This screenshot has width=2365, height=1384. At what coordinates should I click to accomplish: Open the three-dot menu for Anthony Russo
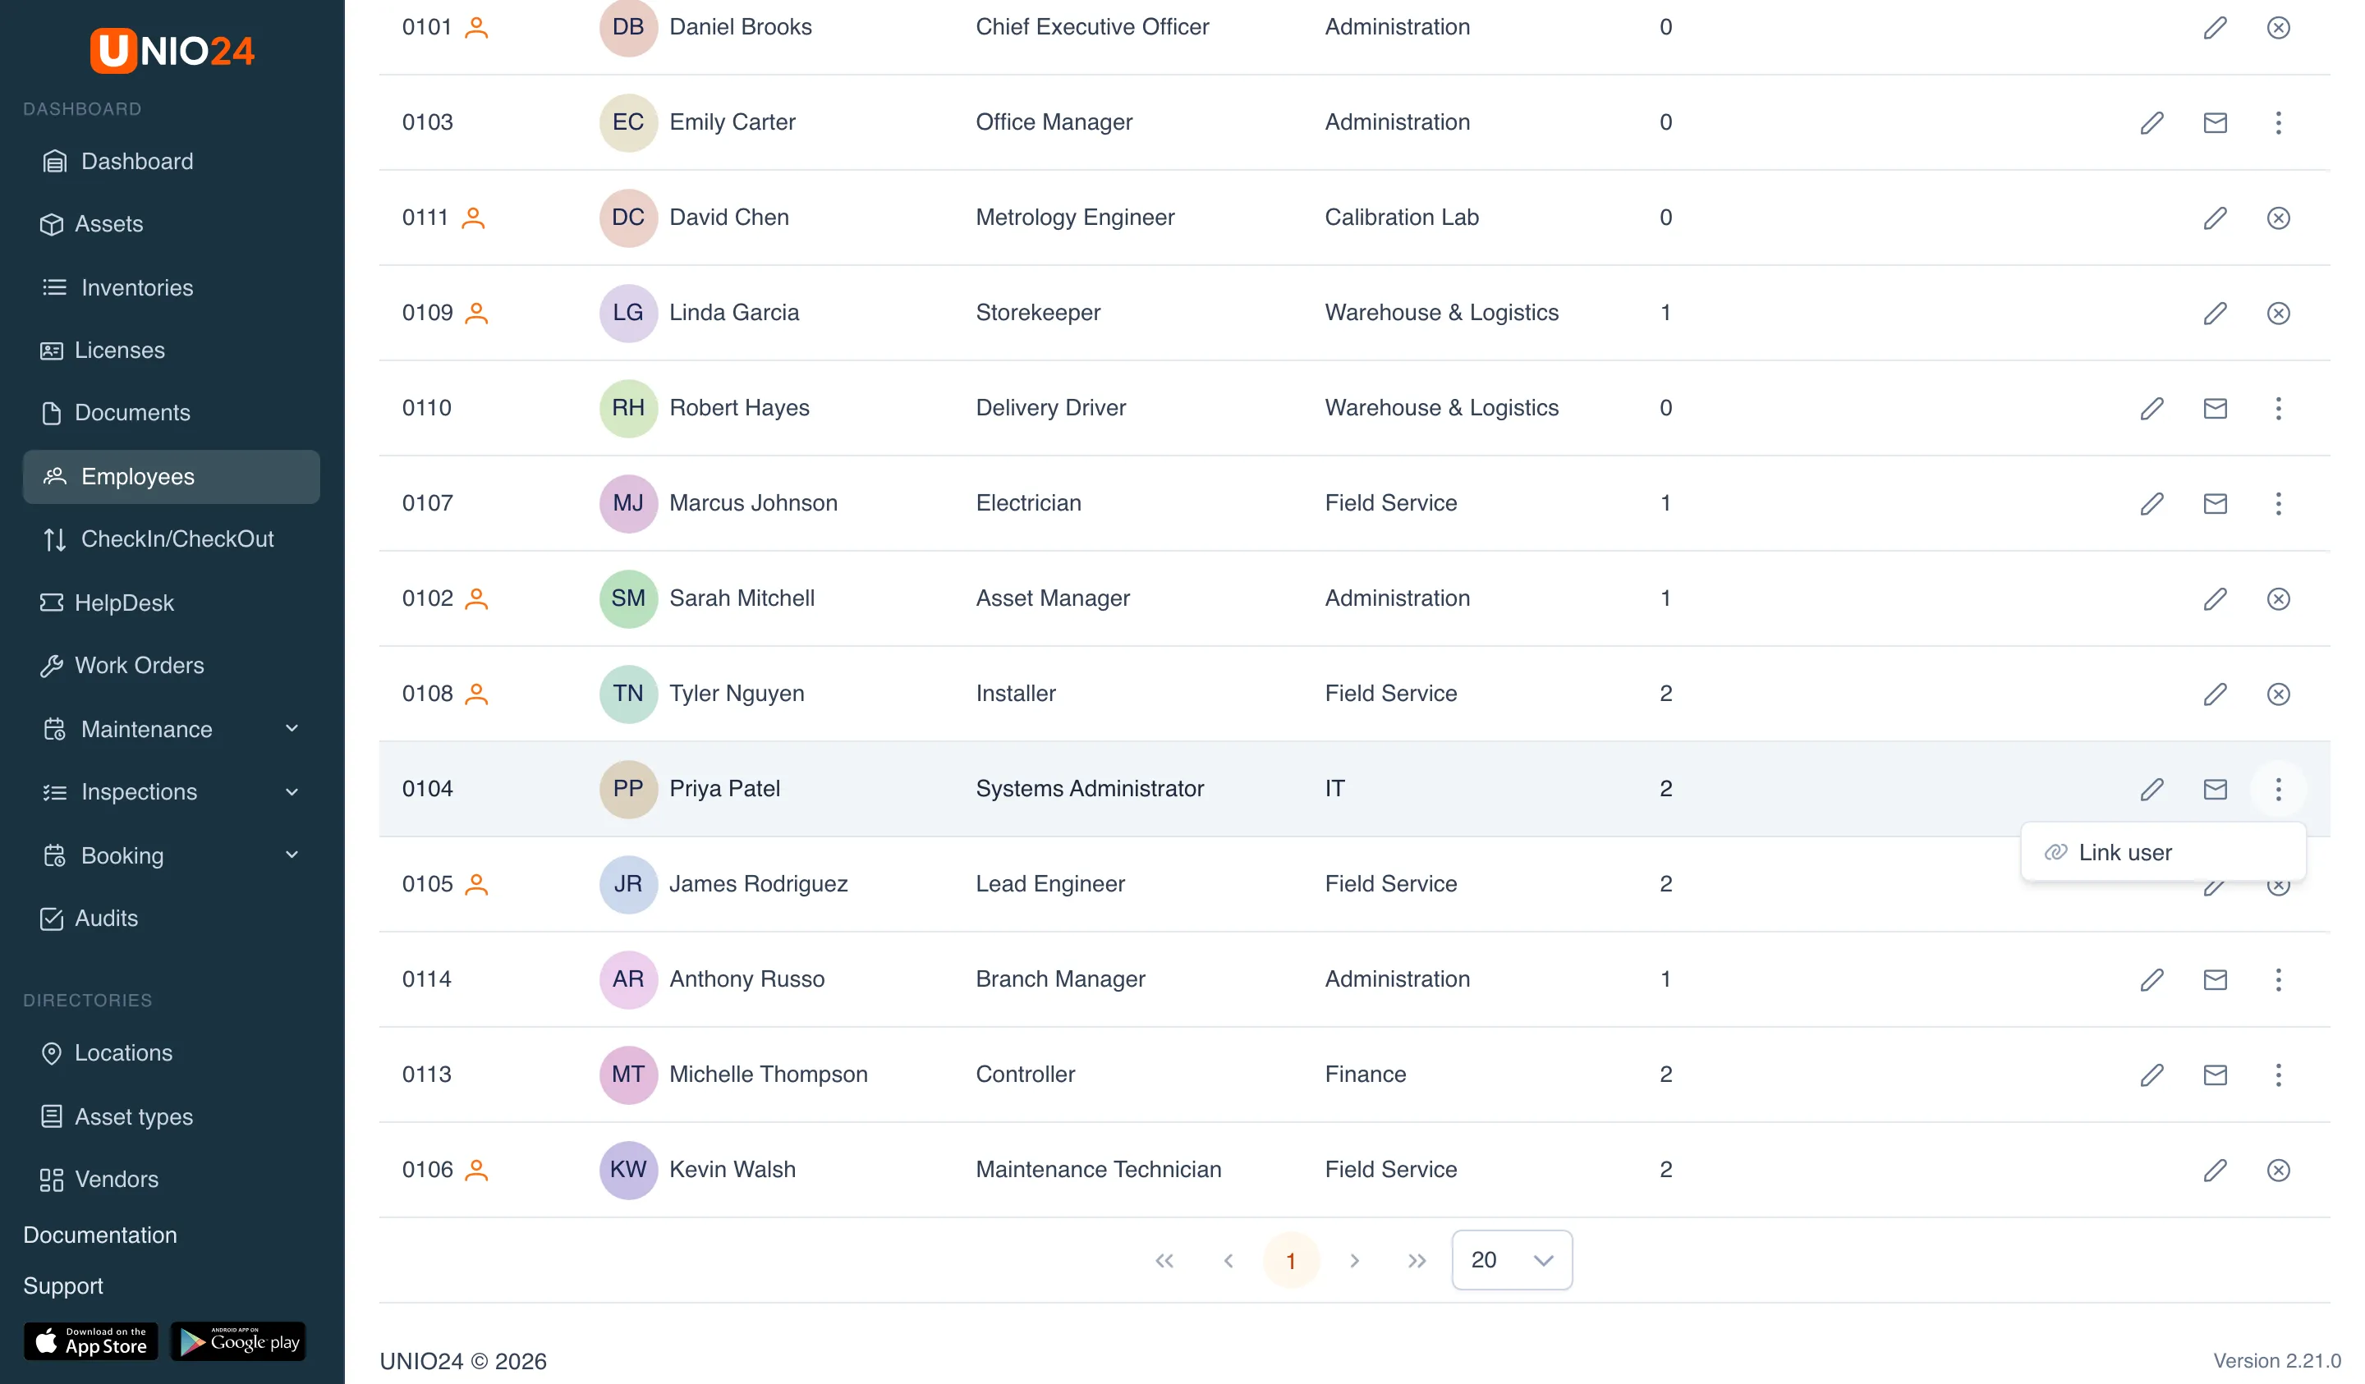tap(2278, 979)
